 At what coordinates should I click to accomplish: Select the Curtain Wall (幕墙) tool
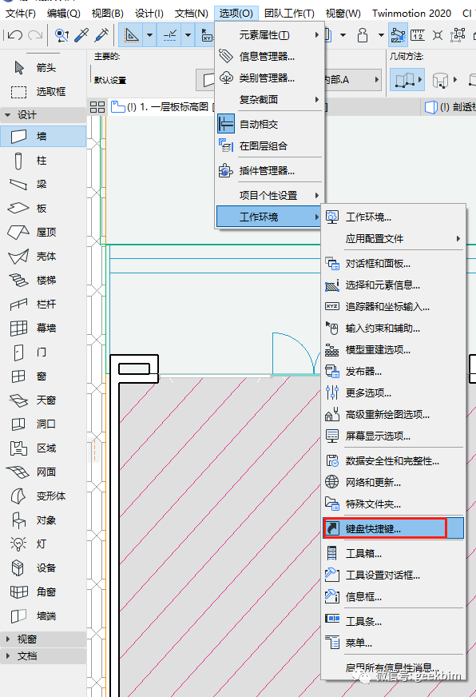point(43,328)
